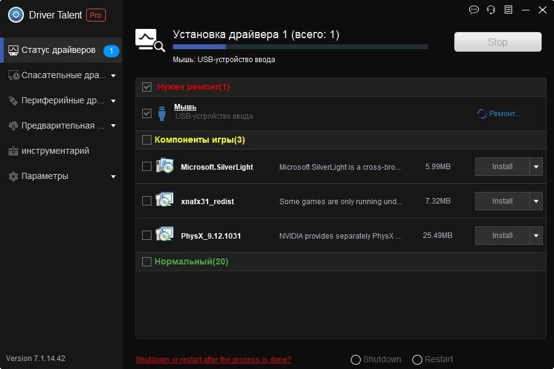The height and width of the screenshot is (369, 554).
Task: Open the Install dropdown arrow for Microsoft.SilverLight
Action: tap(536, 167)
